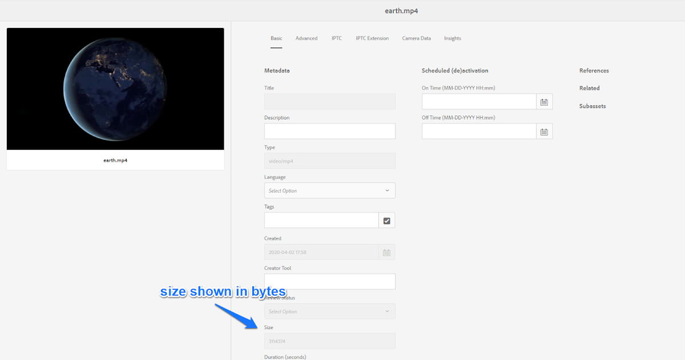Click the Tags input field

[321, 221]
